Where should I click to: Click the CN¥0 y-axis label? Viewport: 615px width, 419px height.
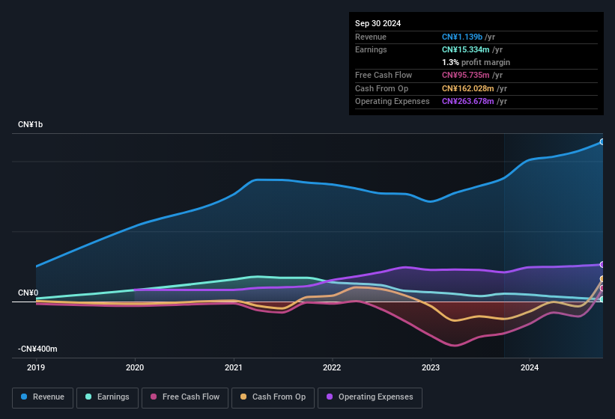28,293
